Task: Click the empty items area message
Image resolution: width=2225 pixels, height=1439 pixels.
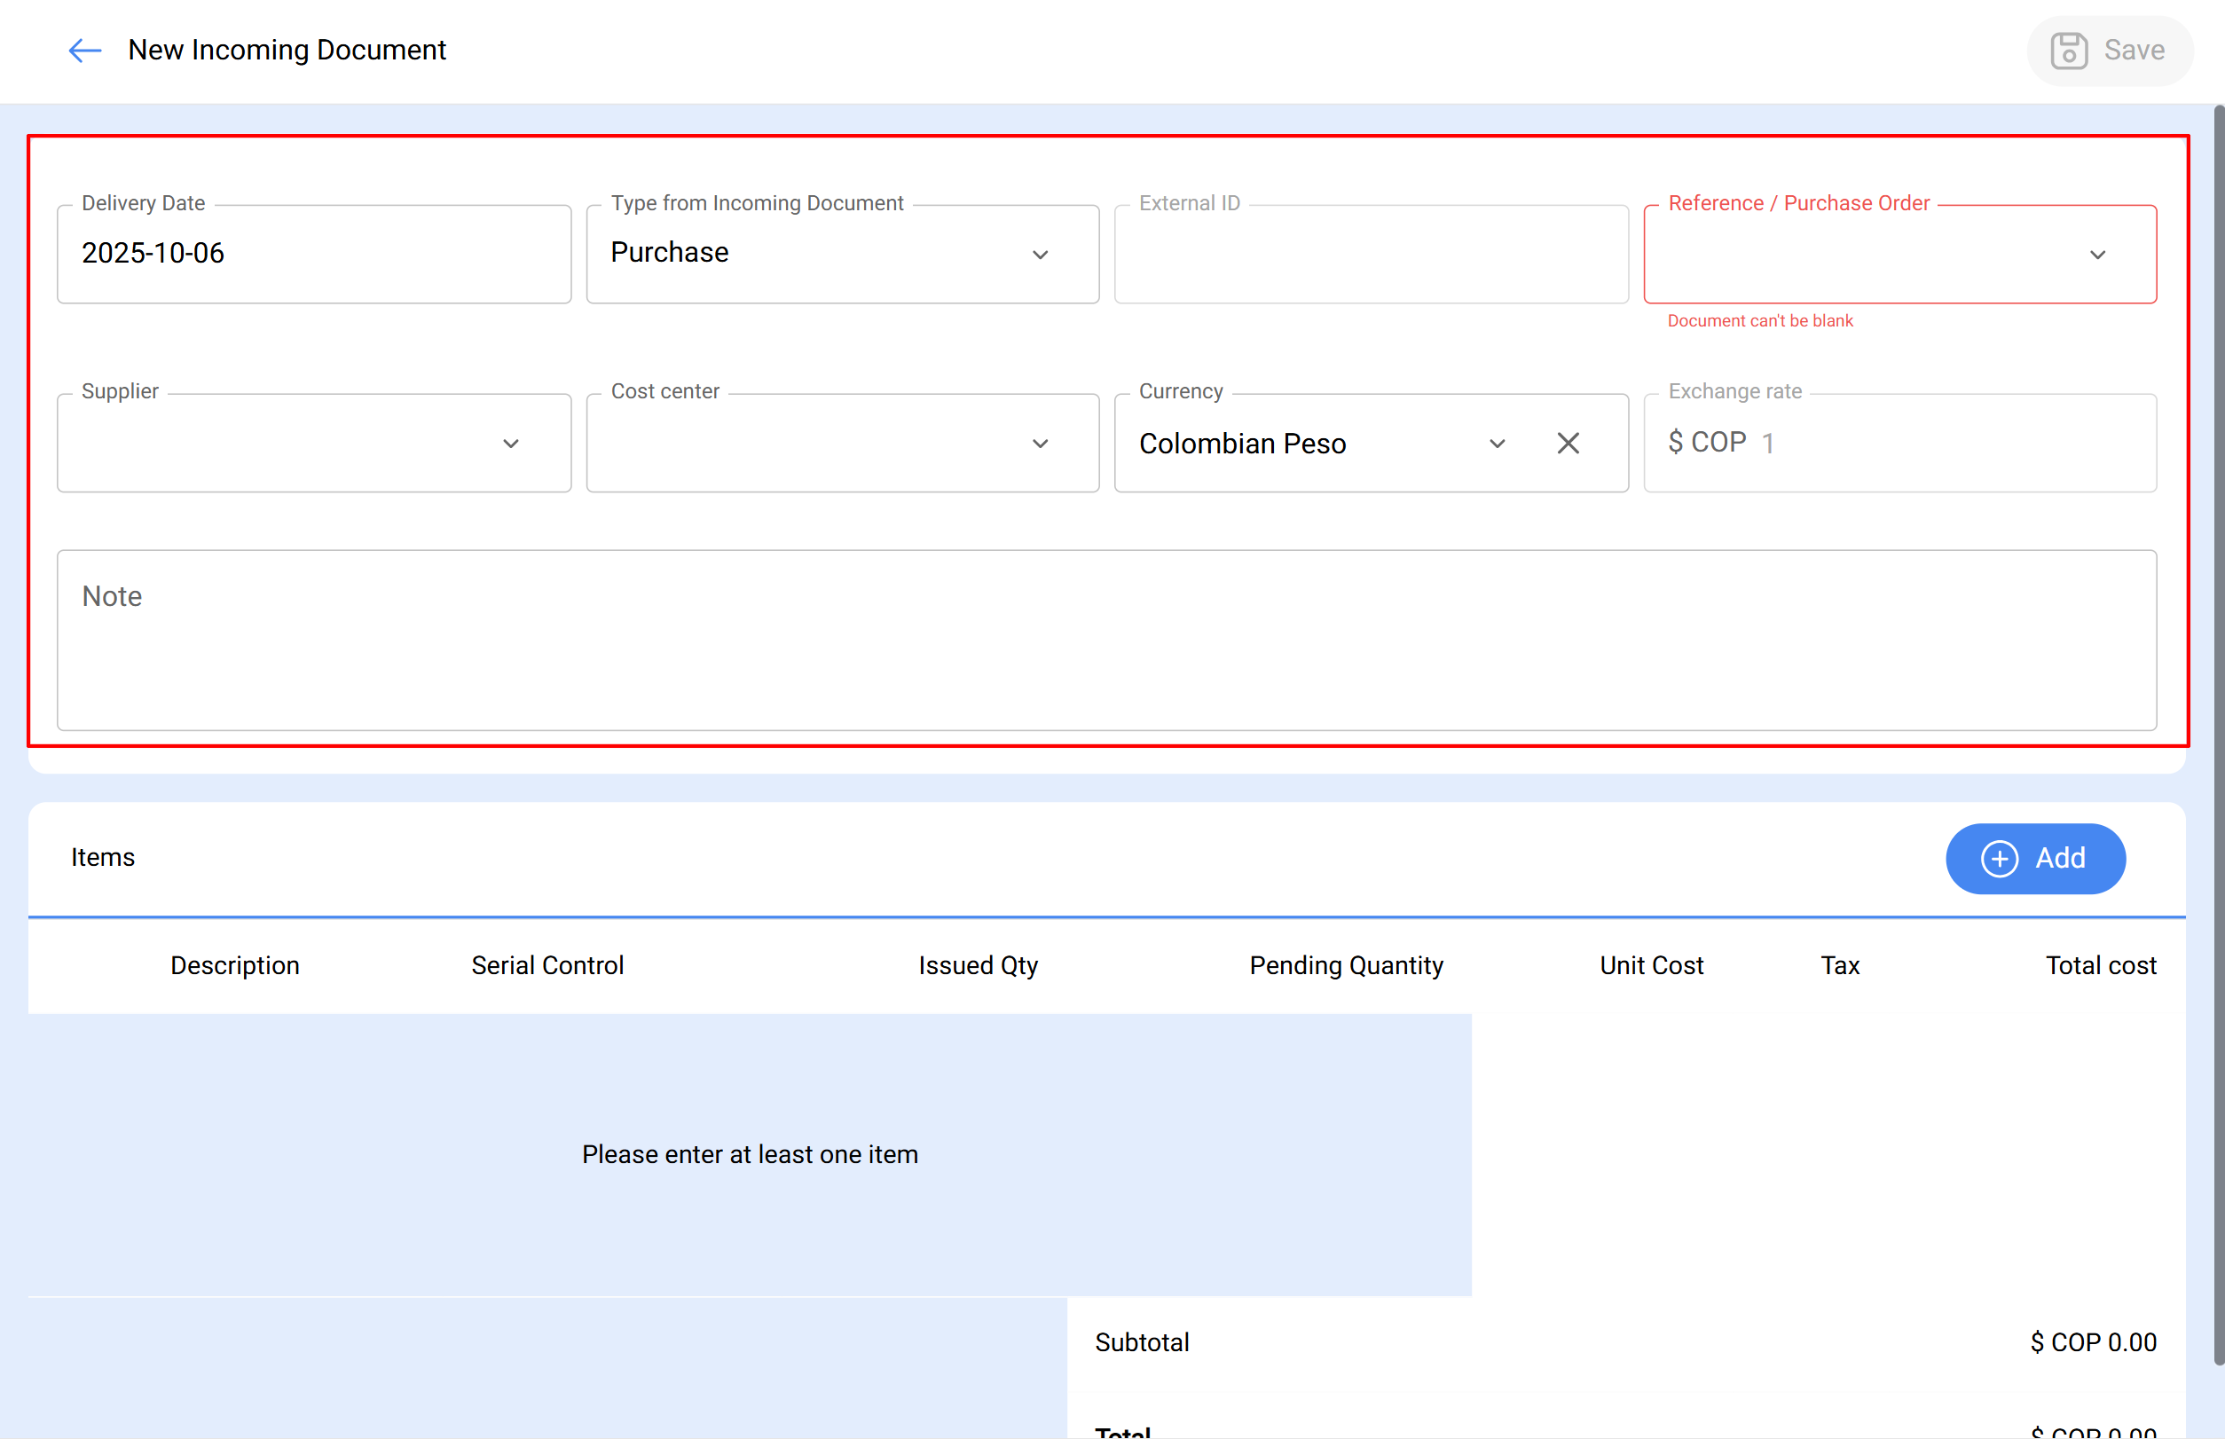Action: pyautogui.click(x=751, y=1154)
